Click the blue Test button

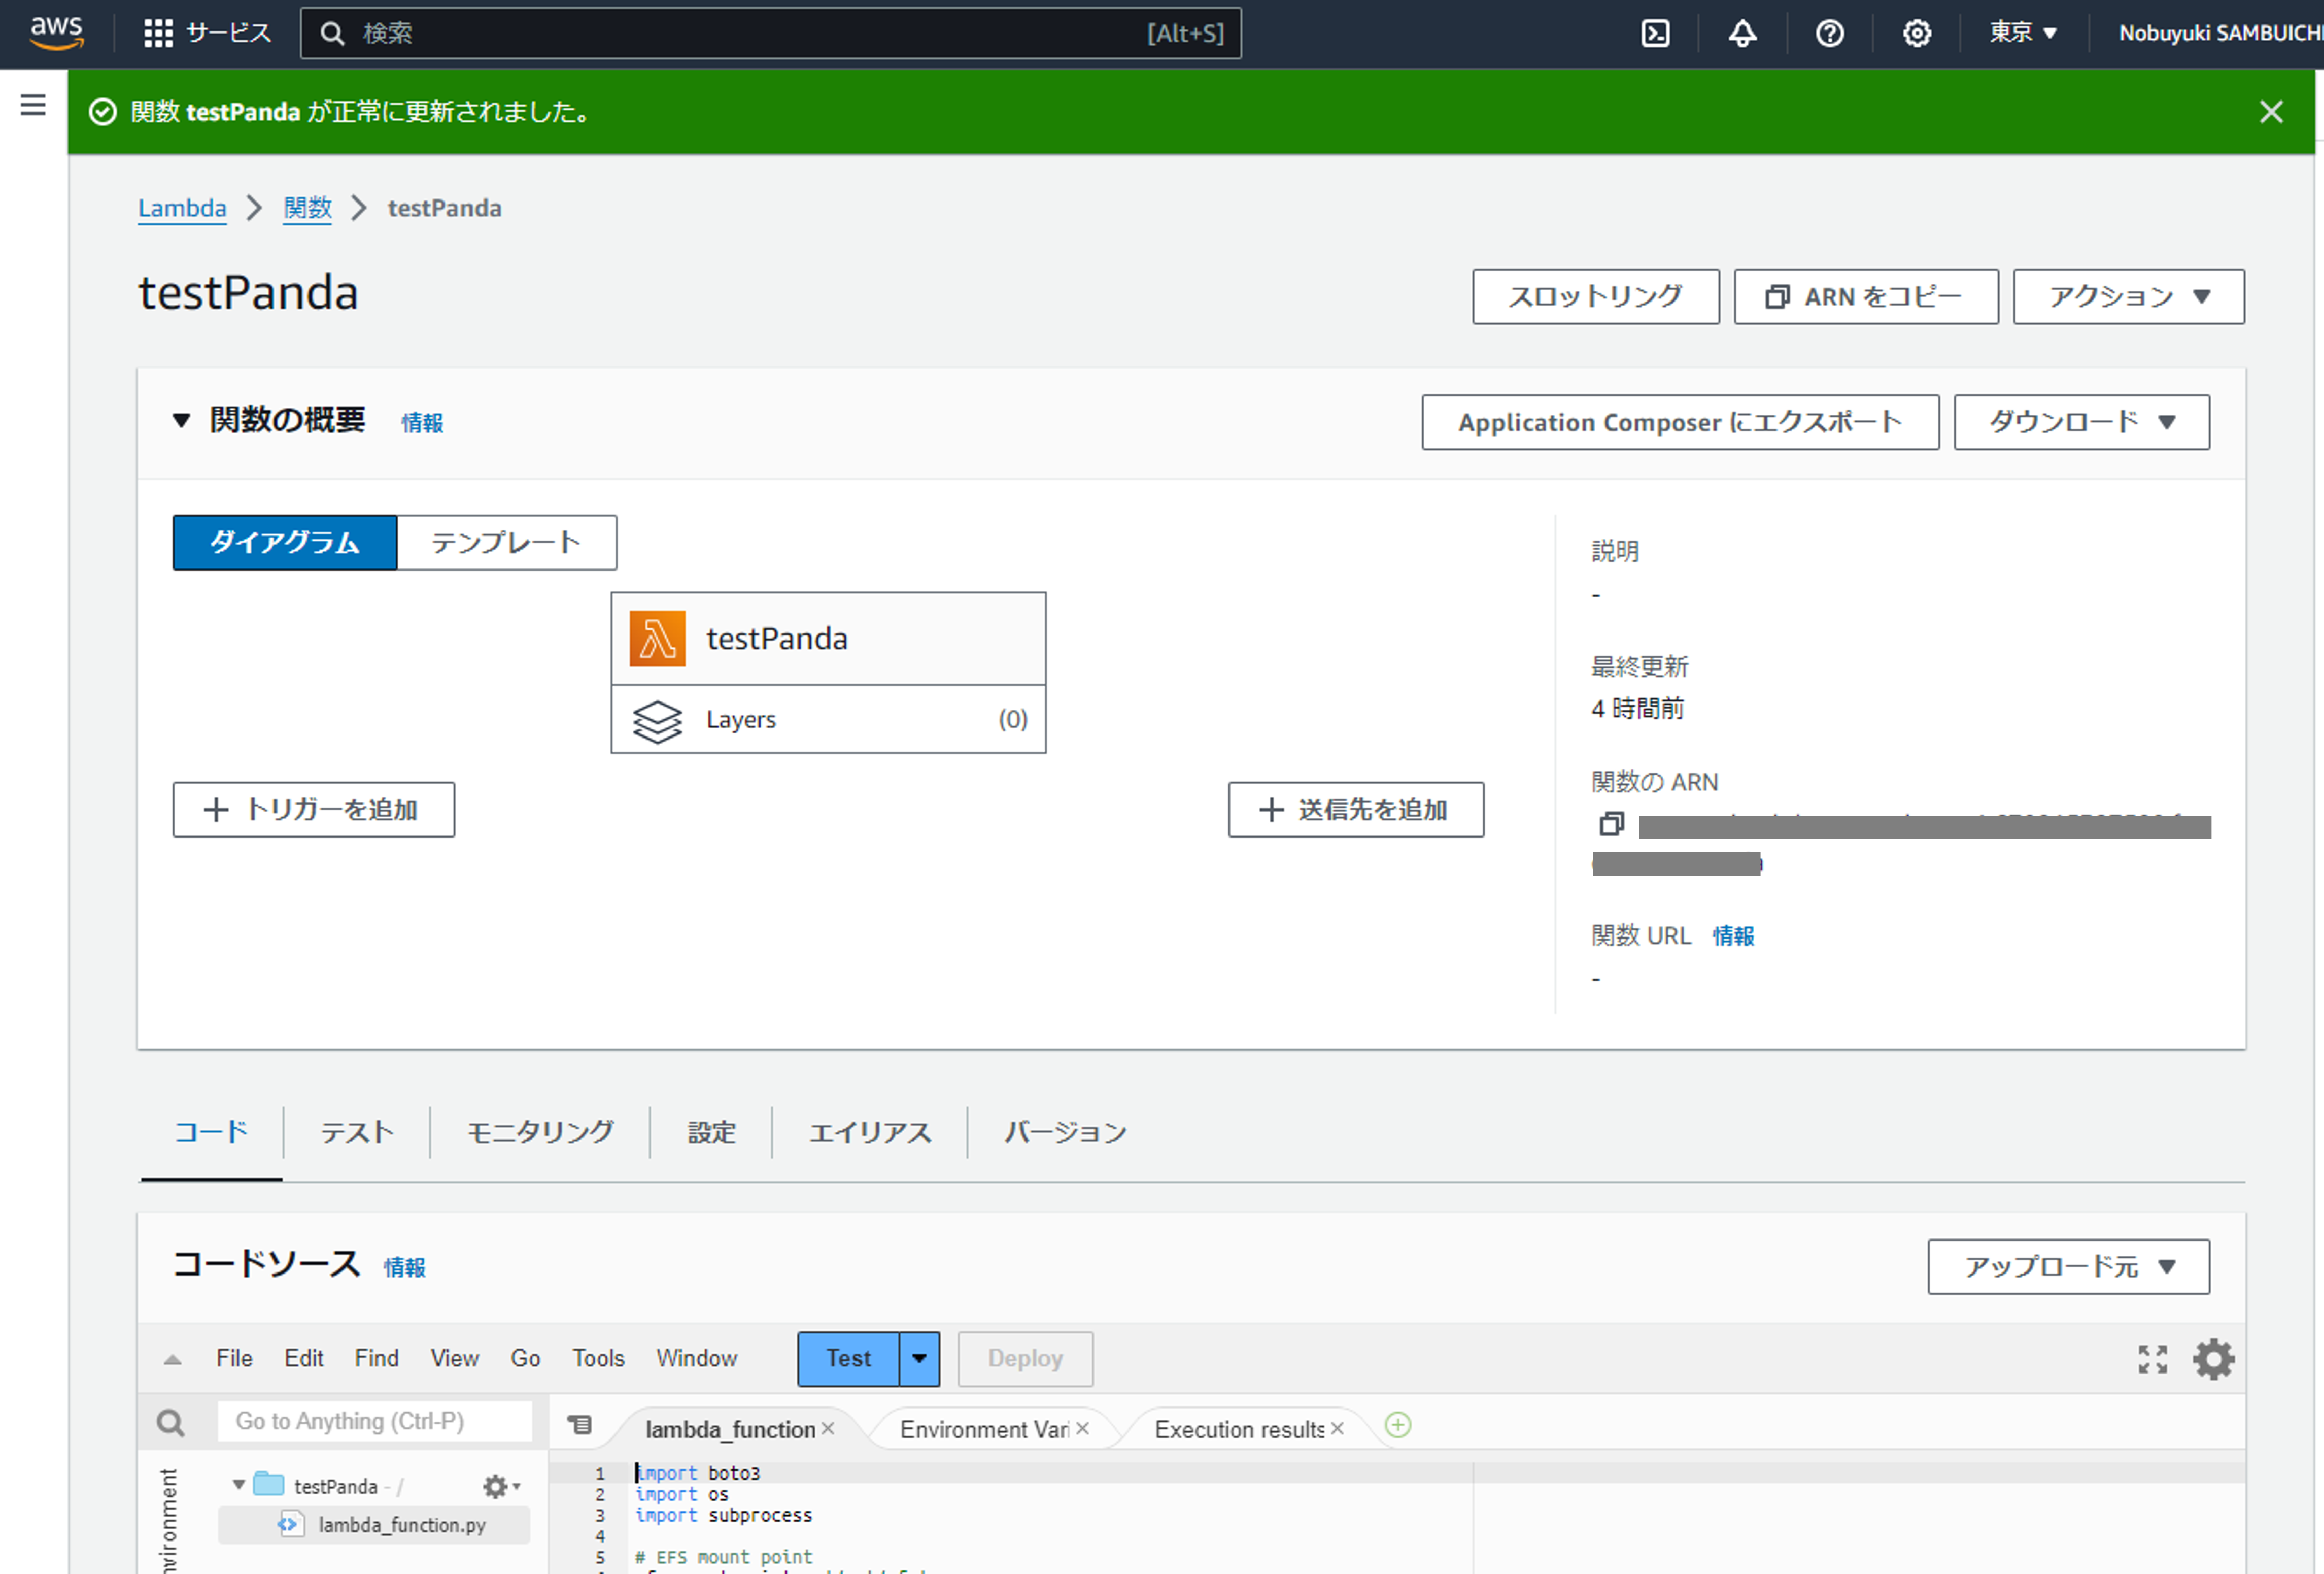[x=848, y=1359]
